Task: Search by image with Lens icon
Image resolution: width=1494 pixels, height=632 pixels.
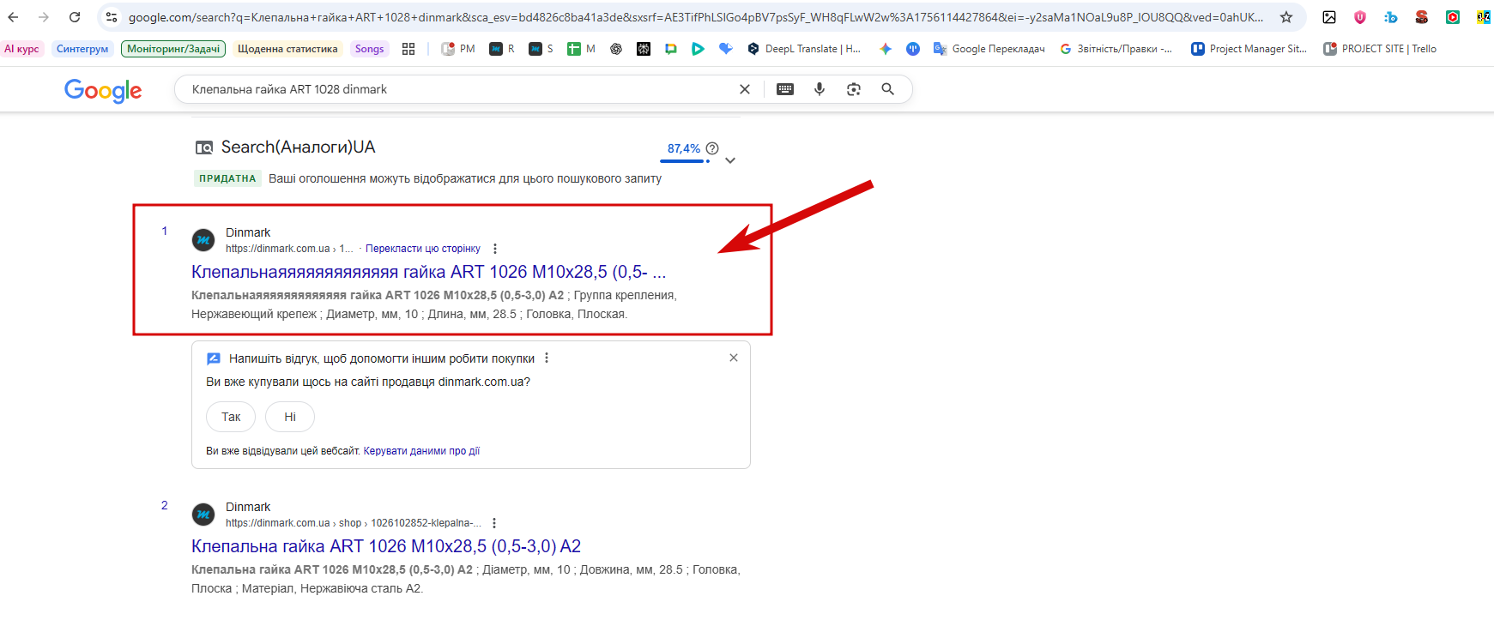Action: (854, 89)
